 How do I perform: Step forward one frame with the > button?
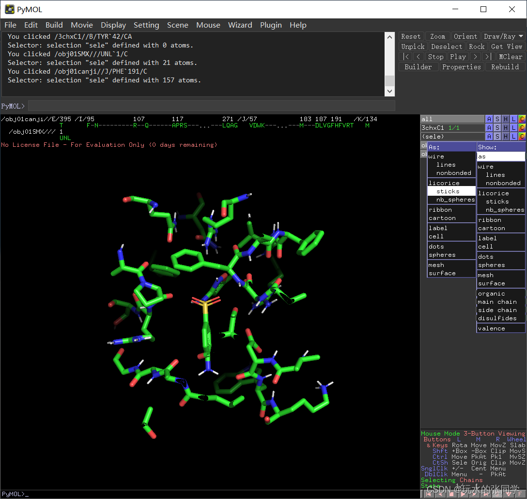(x=476, y=57)
